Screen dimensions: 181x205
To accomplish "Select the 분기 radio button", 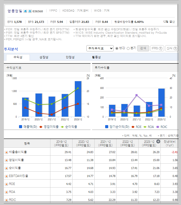I will click(128, 48).
